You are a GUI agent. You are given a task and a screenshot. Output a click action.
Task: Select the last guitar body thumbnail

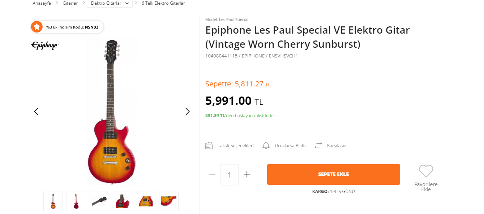(169, 201)
